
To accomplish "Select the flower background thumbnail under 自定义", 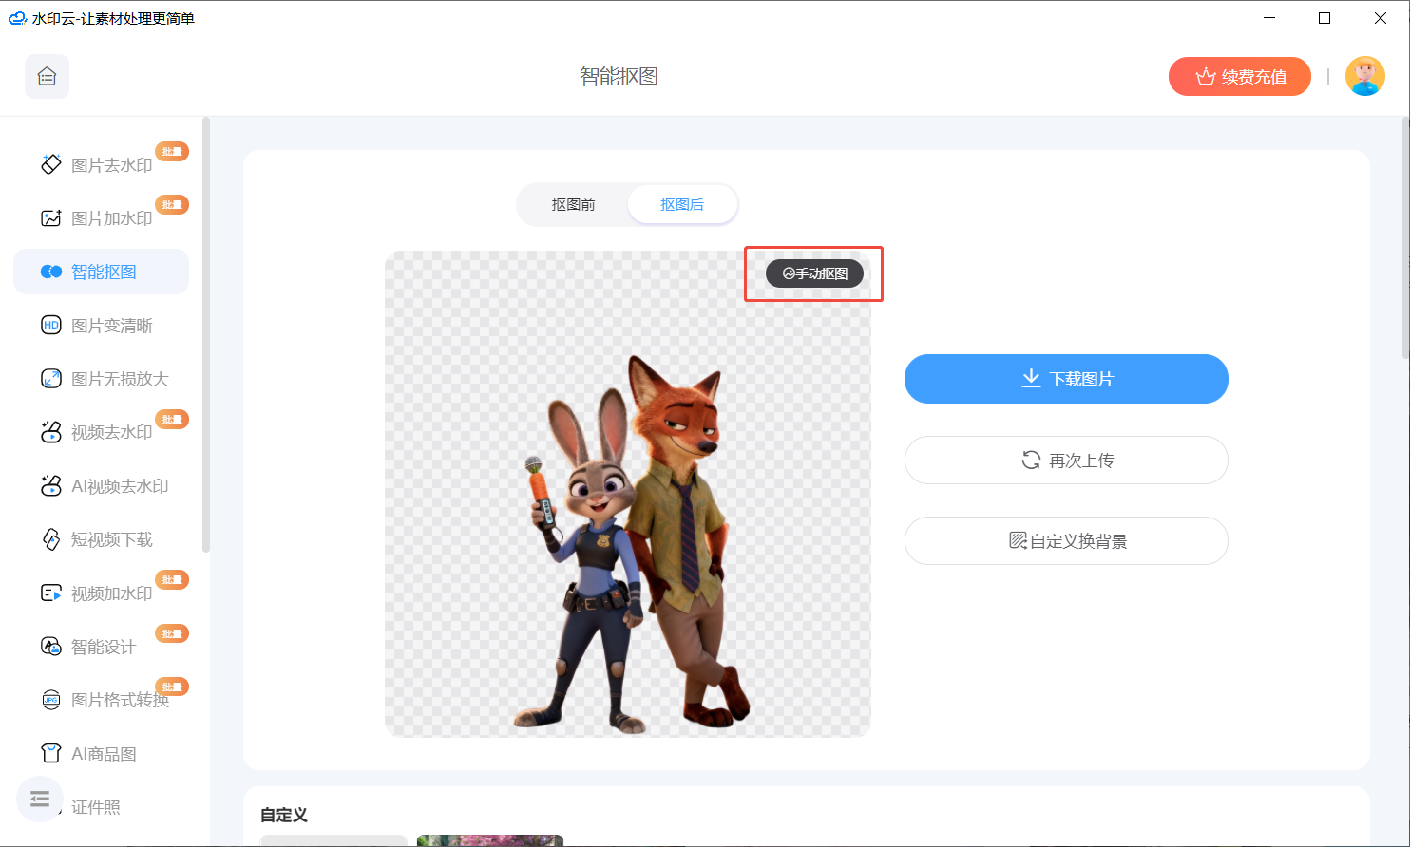I will pyautogui.click(x=489, y=841).
